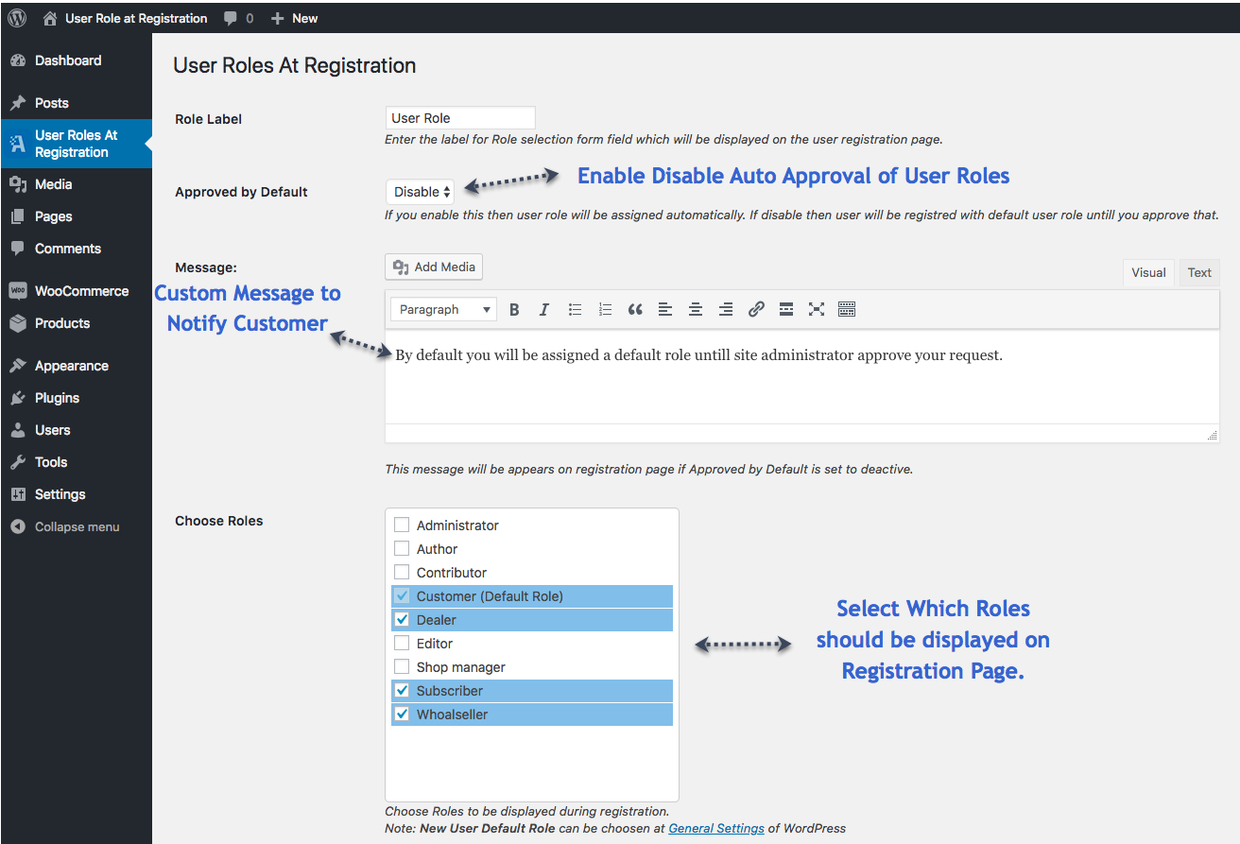Click the Role Label input field
The width and height of the screenshot is (1240, 844).
coord(460,118)
